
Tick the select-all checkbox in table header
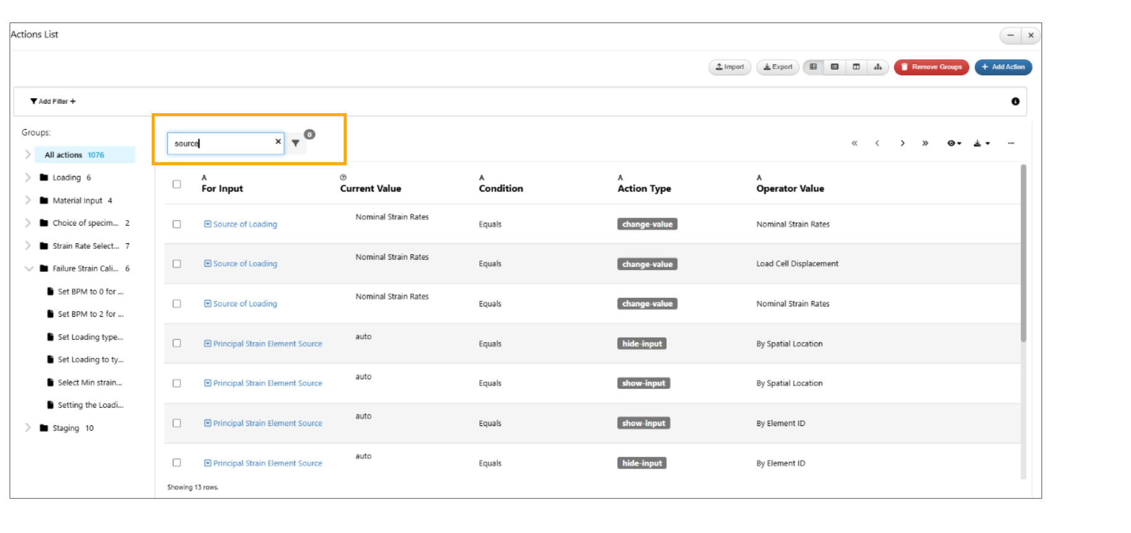tap(177, 185)
